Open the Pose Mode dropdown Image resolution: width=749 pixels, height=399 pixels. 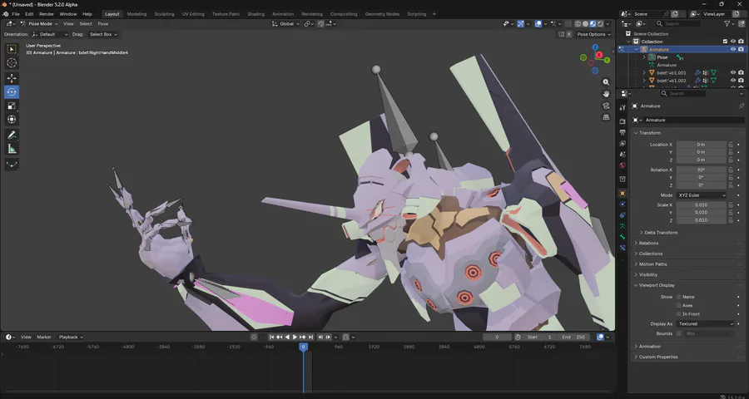point(39,23)
